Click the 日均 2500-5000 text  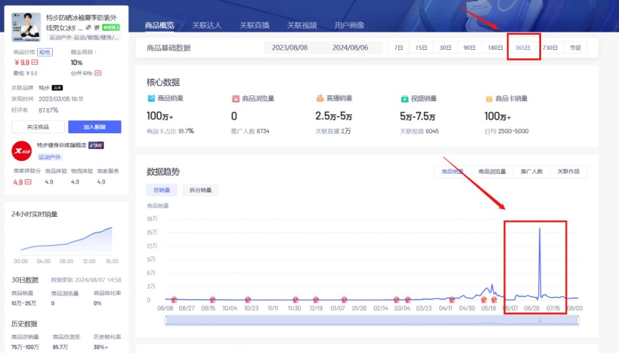[x=507, y=131]
